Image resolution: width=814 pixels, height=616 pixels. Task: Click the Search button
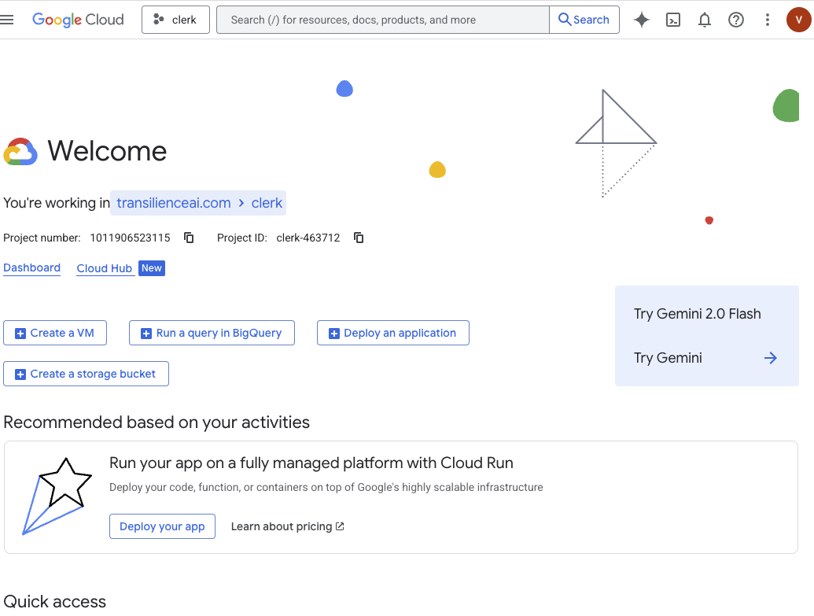pyautogui.click(x=584, y=20)
